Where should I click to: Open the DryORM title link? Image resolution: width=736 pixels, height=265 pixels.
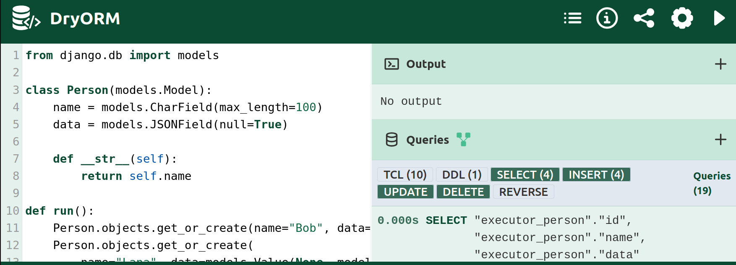[85, 18]
